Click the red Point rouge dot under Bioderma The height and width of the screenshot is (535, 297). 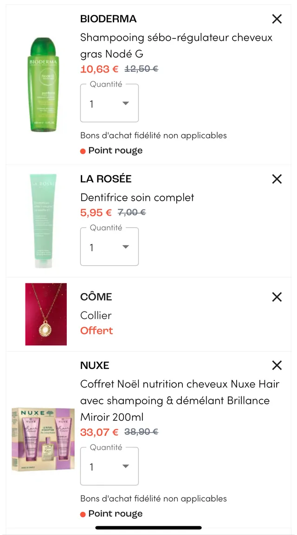(x=84, y=150)
